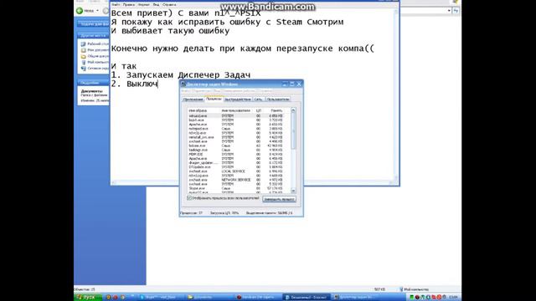Open the Explorer address bar dropdown
Screen dimensions: 536x301
[x=449, y=11]
